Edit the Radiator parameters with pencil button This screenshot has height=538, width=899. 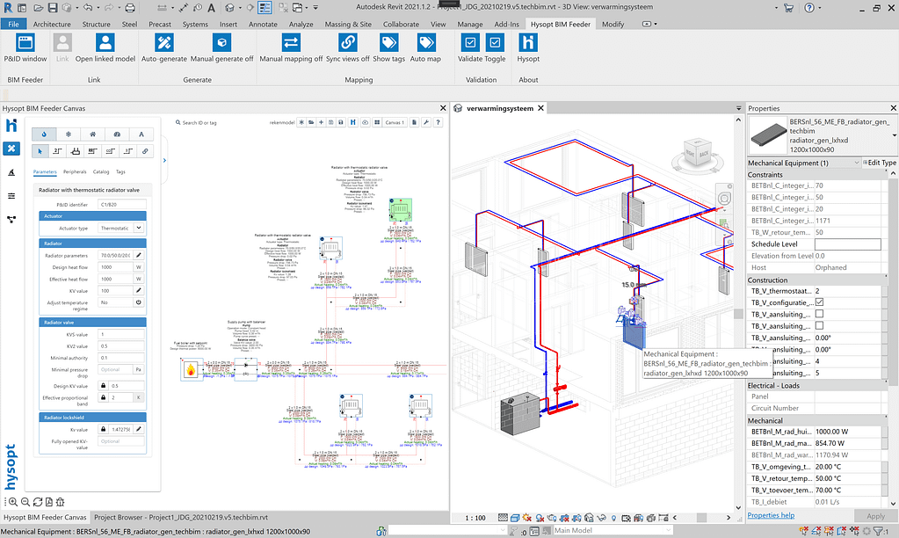pyautogui.click(x=138, y=255)
